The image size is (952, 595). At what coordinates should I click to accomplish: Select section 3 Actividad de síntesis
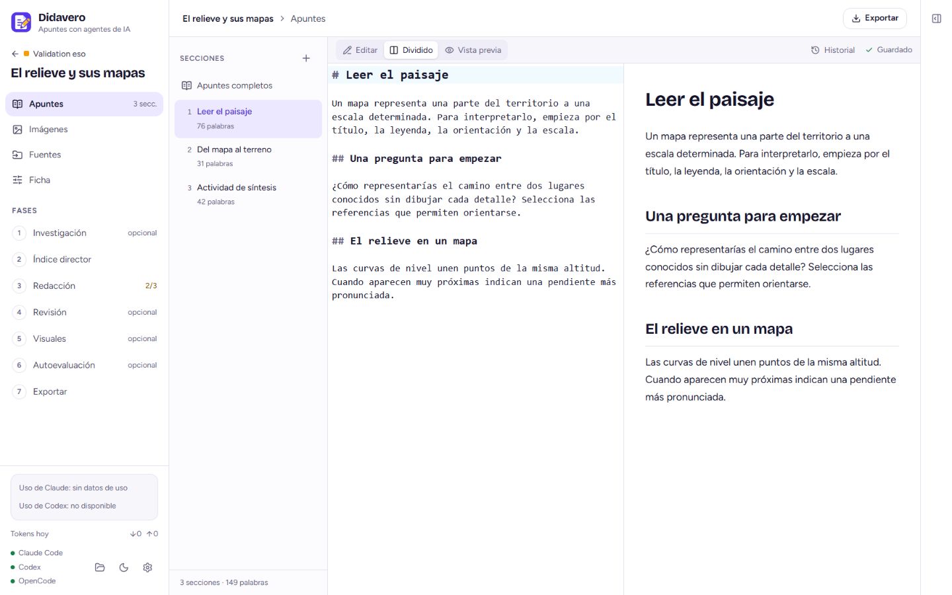(x=248, y=194)
